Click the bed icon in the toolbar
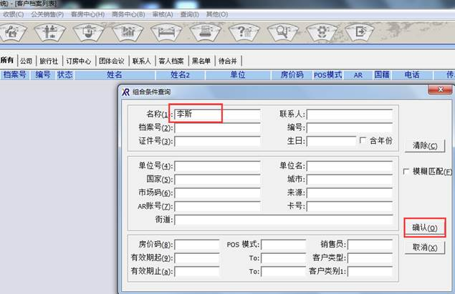 [x=168, y=32]
